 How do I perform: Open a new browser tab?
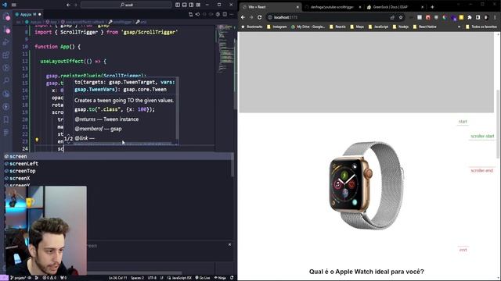click(x=432, y=7)
